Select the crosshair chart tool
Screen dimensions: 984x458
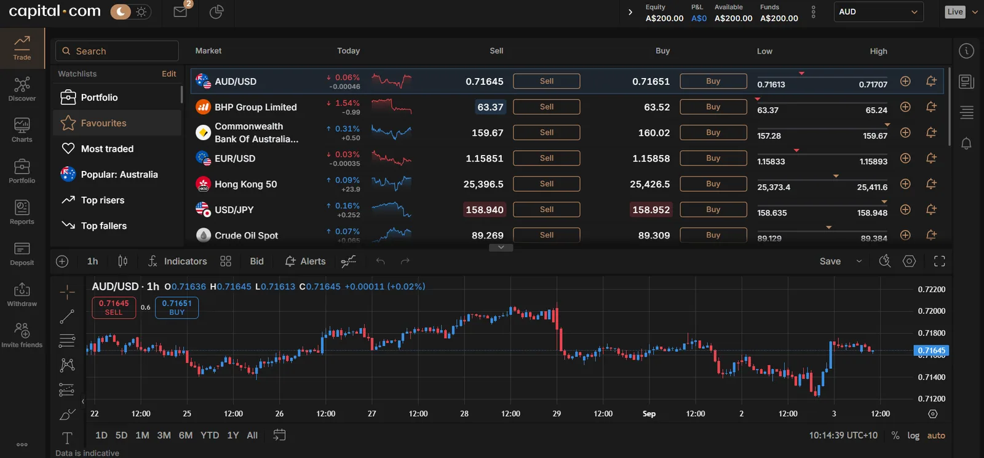67,292
